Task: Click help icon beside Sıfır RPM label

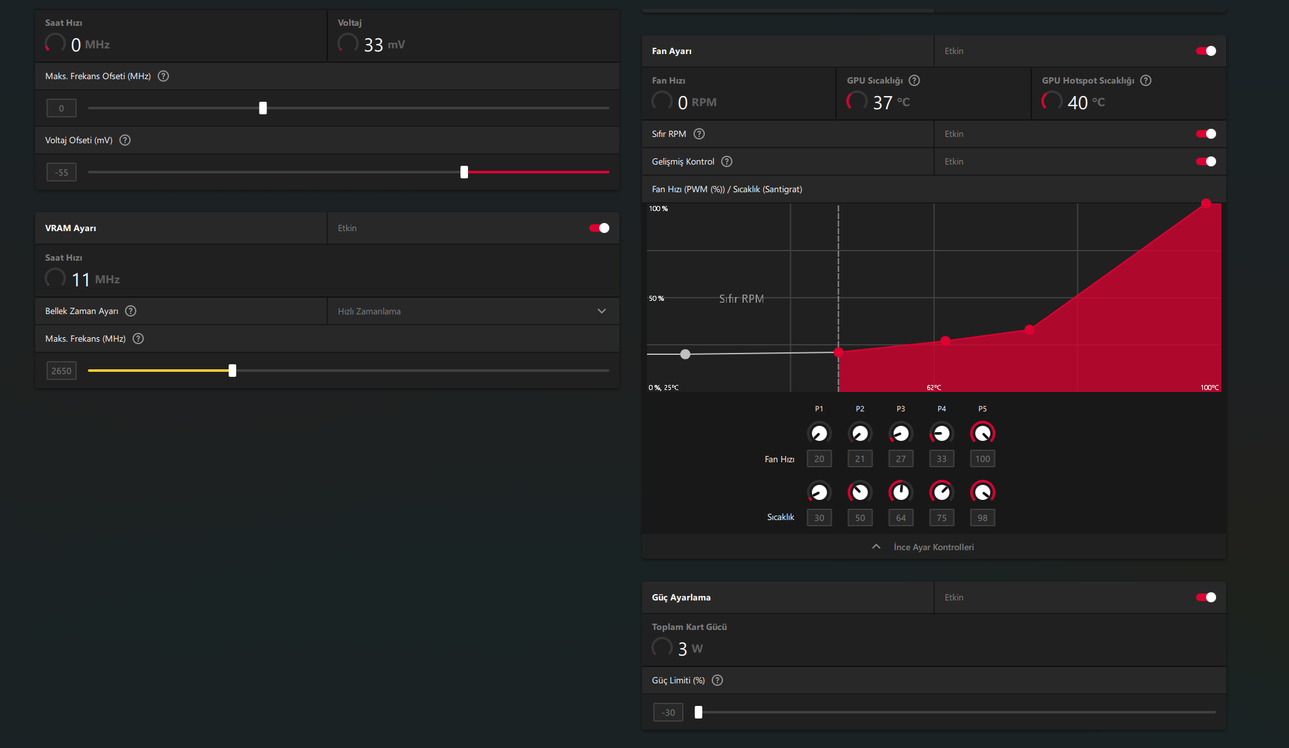Action: click(699, 134)
